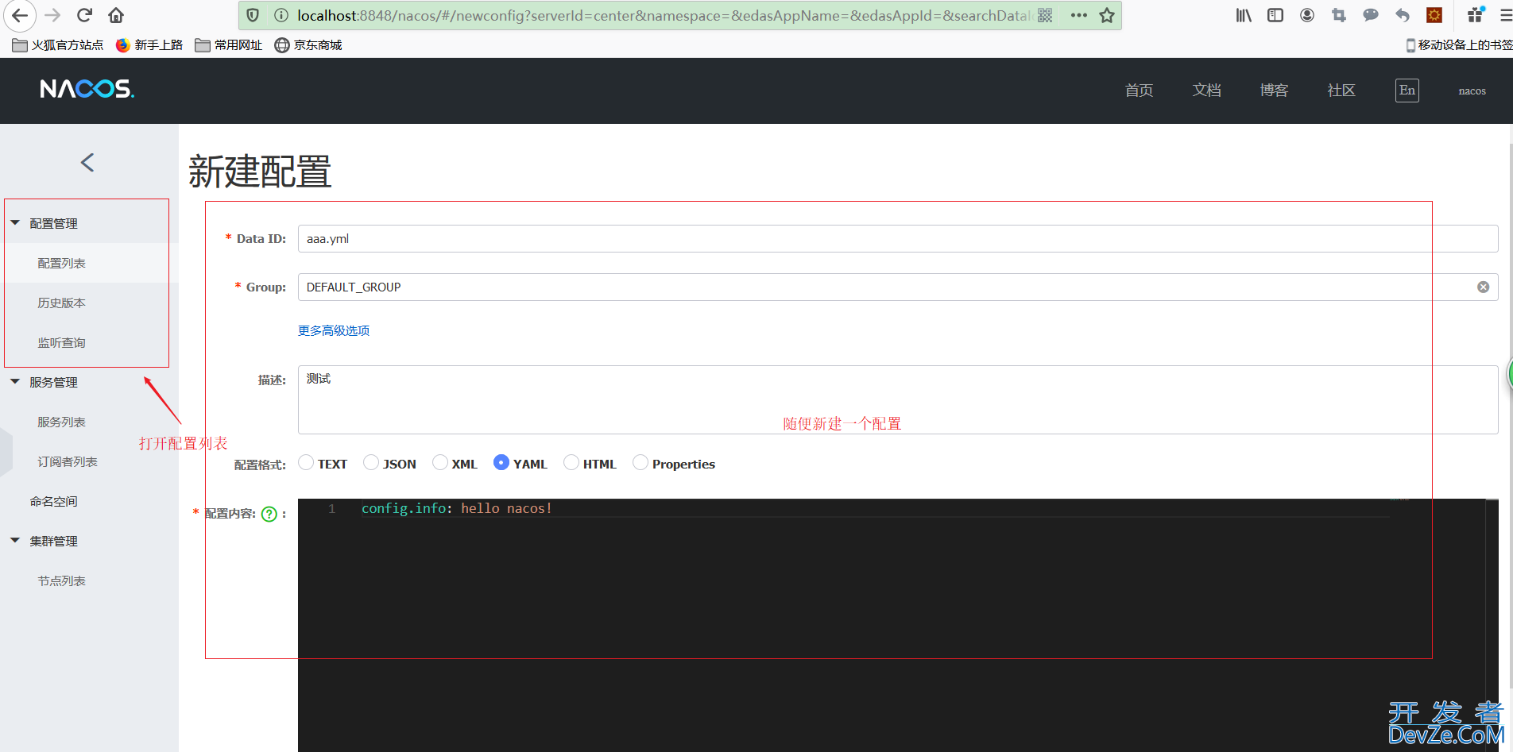Select the YAML format radio
This screenshot has height=752, width=1513.
pos(501,463)
